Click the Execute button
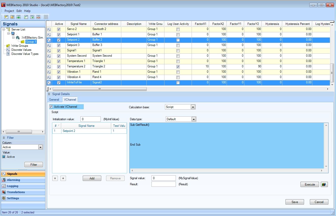 [x=310, y=184]
